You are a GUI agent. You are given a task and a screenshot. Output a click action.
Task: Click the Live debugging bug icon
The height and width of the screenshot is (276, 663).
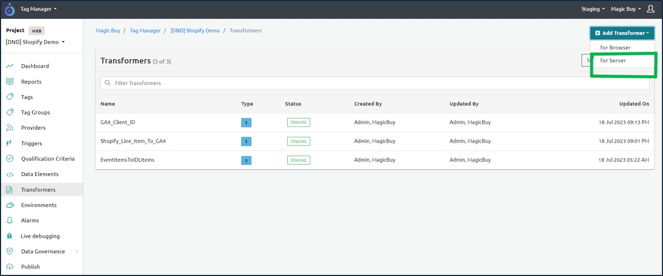pyautogui.click(x=10, y=236)
